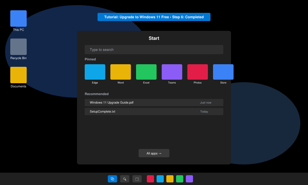308x185 pixels.
Task: Select the Recycle Bin desktop icon
Action: (18, 47)
